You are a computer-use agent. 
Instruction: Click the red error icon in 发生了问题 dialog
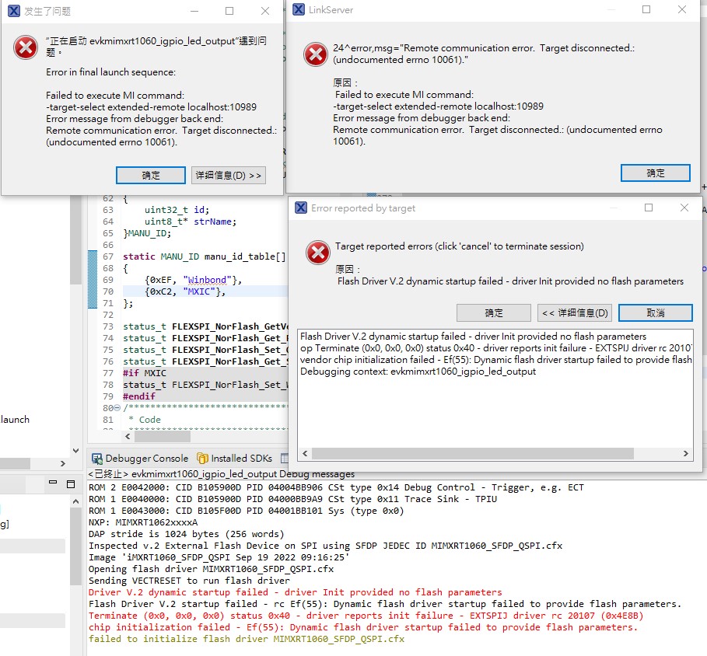tap(25, 47)
